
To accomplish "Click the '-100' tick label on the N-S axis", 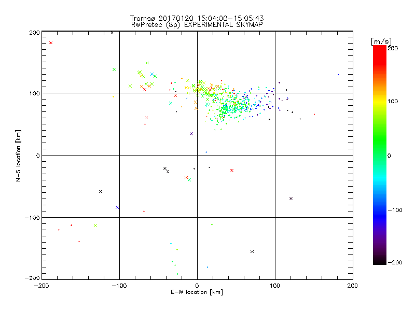I will click(x=32, y=218).
